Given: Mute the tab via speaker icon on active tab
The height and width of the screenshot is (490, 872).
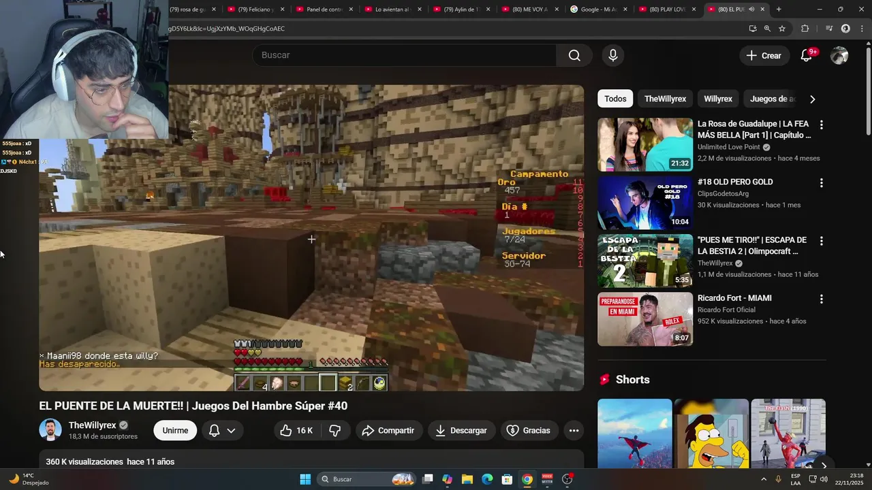Looking at the screenshot, I should [x=751, y=10].
